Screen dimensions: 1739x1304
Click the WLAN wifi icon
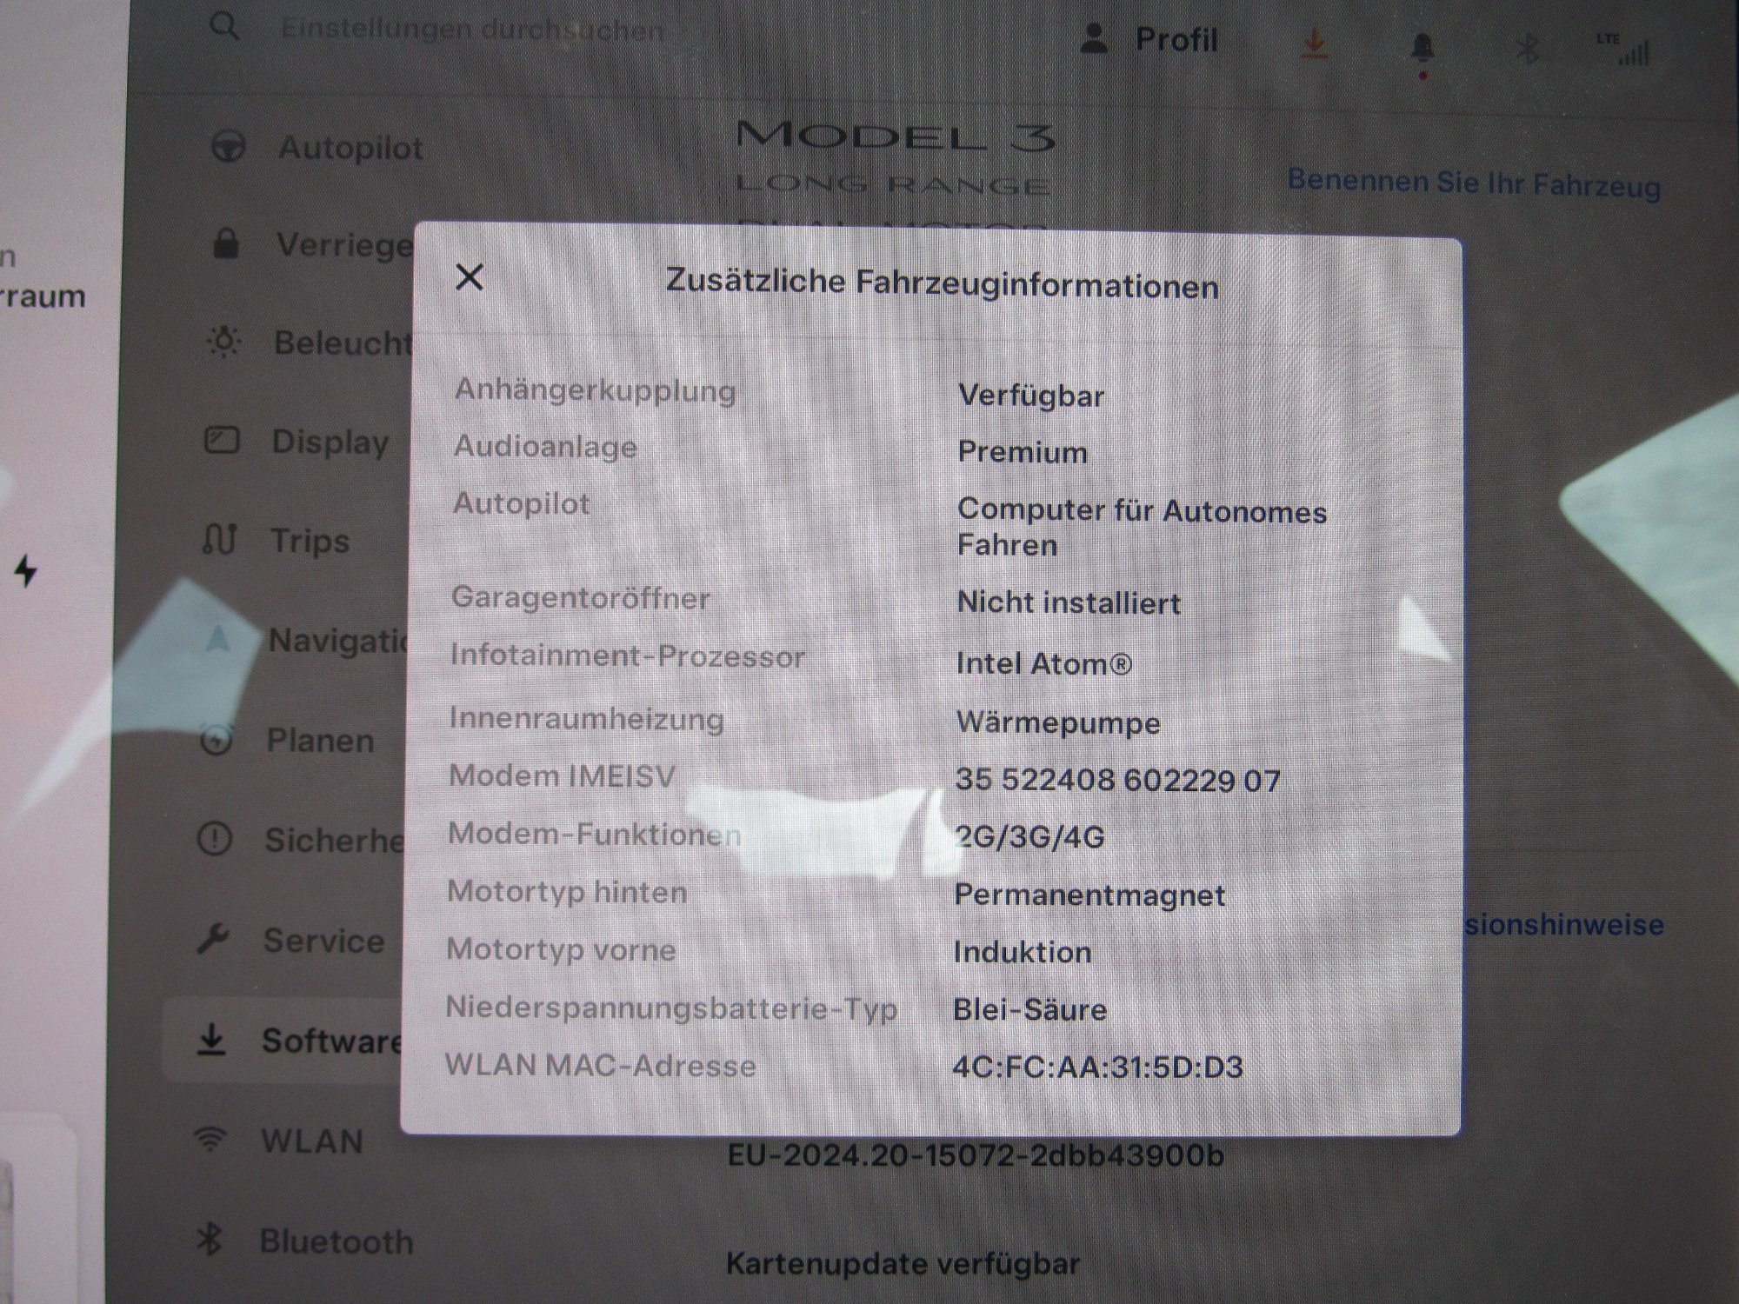pyautogui.click(x=210, y=1139)
